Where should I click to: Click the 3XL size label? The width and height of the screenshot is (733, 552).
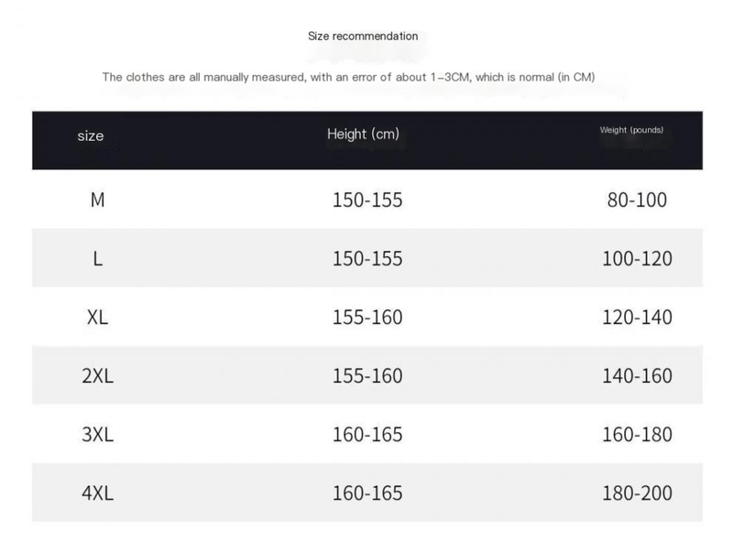click(x=97, y=435)
